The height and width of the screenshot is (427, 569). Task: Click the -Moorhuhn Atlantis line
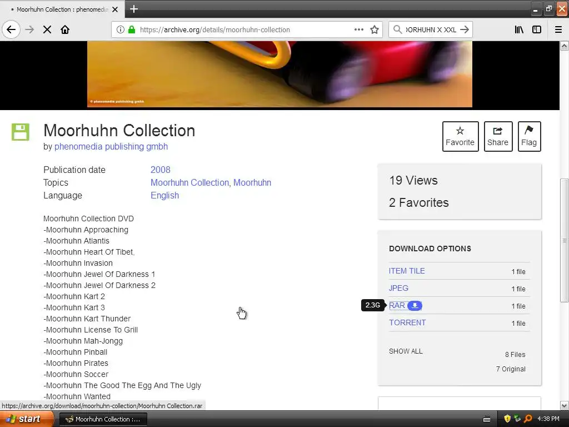point(76,241)
